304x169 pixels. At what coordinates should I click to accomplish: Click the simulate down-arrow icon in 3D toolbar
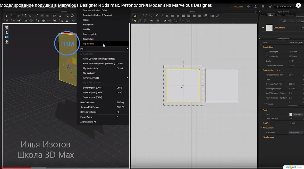click(x=6, y=16)
